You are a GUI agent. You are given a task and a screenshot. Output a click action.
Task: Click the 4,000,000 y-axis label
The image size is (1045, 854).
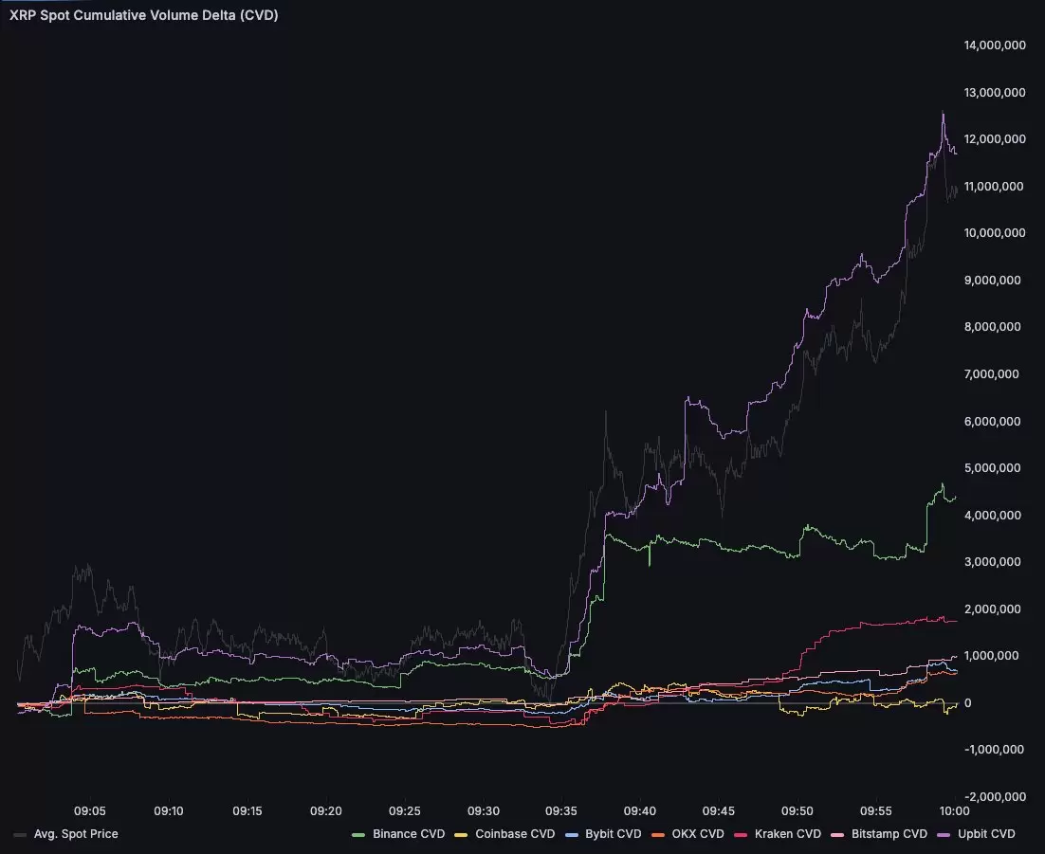pos(992,516)
